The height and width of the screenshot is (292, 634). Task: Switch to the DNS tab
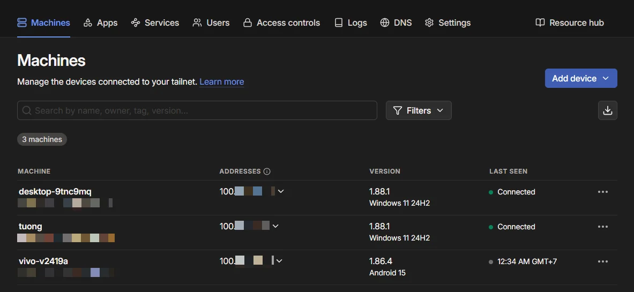tap(396, 23)
